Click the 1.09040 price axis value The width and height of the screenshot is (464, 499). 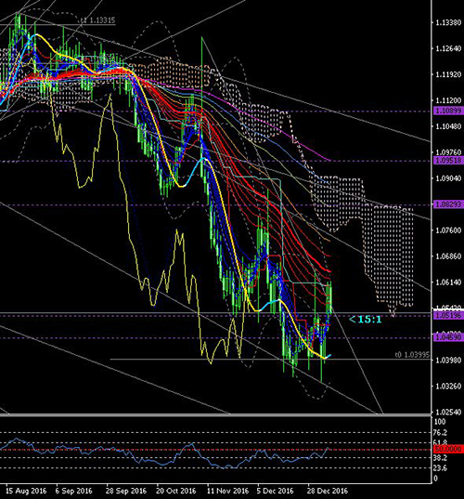point(448,178)
